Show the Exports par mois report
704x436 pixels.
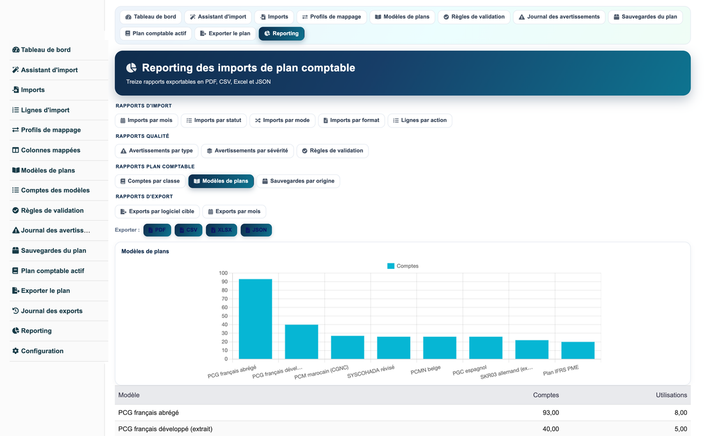coord(234,211)
